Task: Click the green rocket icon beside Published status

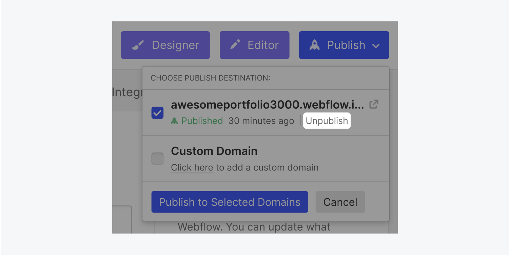Action: tap(175, 121)
